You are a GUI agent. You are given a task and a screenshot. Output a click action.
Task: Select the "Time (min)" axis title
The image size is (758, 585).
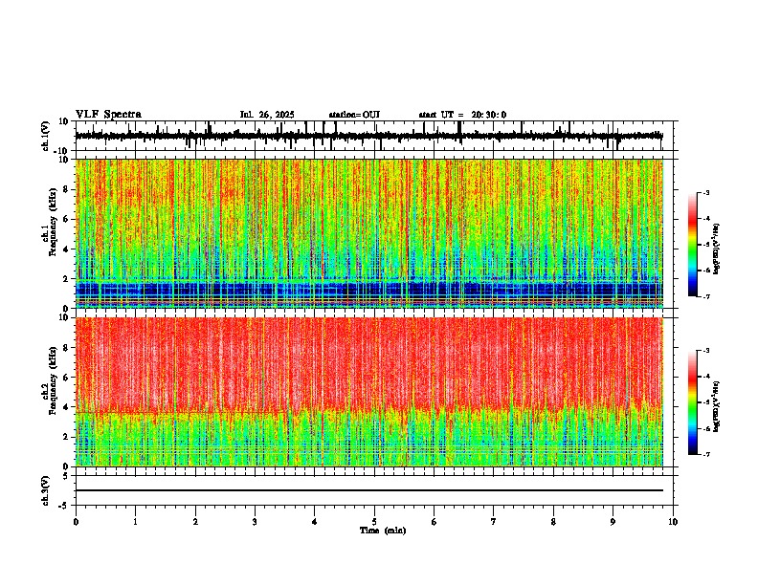[383, 531]
